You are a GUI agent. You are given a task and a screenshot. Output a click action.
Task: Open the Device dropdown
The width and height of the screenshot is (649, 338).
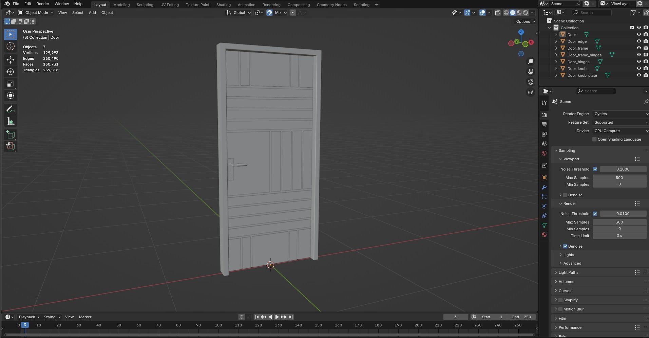[621, 131]
